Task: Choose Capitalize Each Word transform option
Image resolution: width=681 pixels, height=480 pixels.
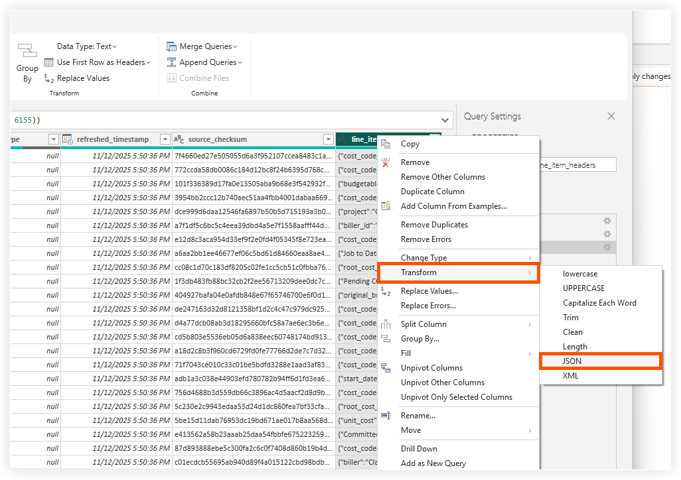Action: (601, 302)
